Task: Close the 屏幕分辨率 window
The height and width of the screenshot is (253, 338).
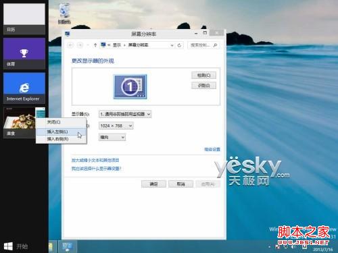Action: pyautogui.click(x=216, y=33)
